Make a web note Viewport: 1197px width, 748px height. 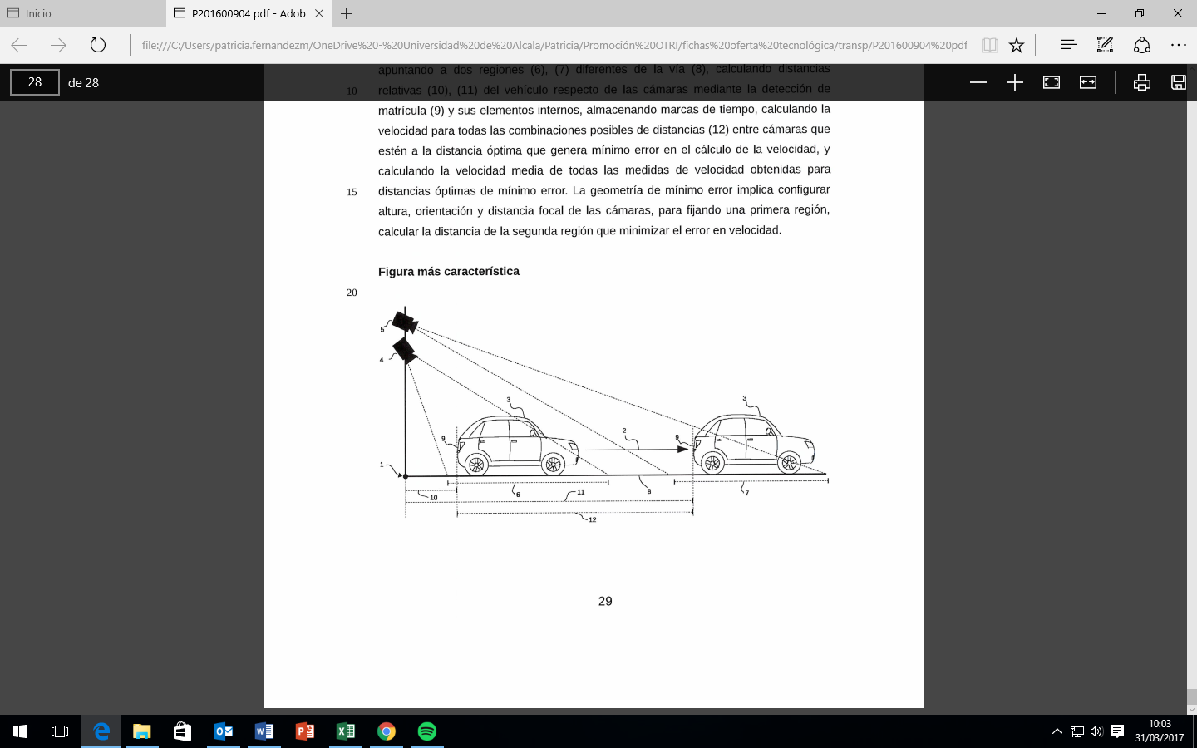point(1105,45)
